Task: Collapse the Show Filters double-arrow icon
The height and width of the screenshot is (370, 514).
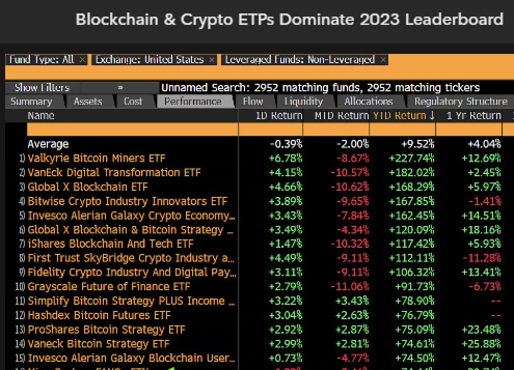Action: pos(120,88)
